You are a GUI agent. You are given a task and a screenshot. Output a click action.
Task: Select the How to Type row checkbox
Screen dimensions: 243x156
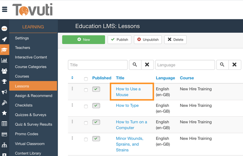[x=86, y=106]
